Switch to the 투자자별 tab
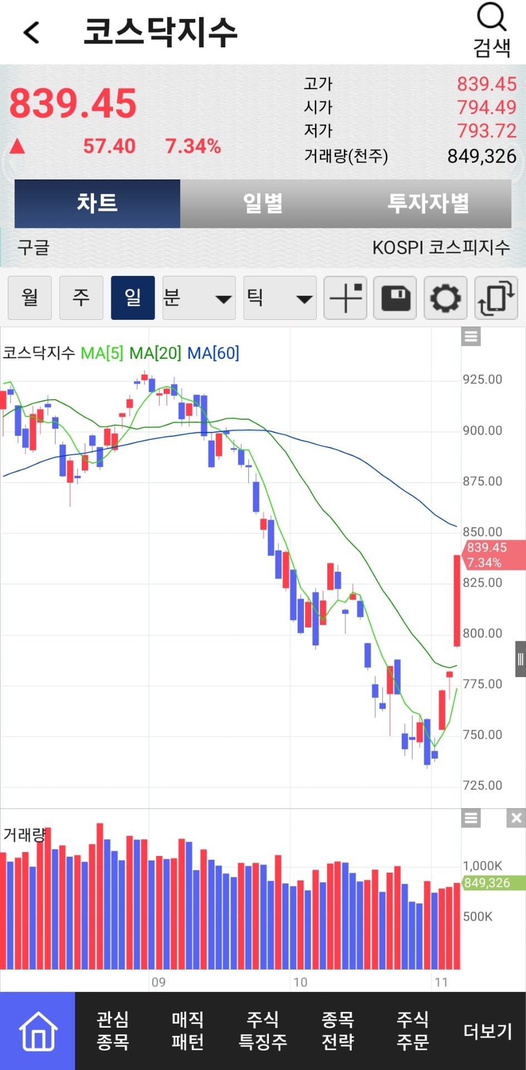The width and height of the screenshot is (526, 1070). click(x=428, y=203)
